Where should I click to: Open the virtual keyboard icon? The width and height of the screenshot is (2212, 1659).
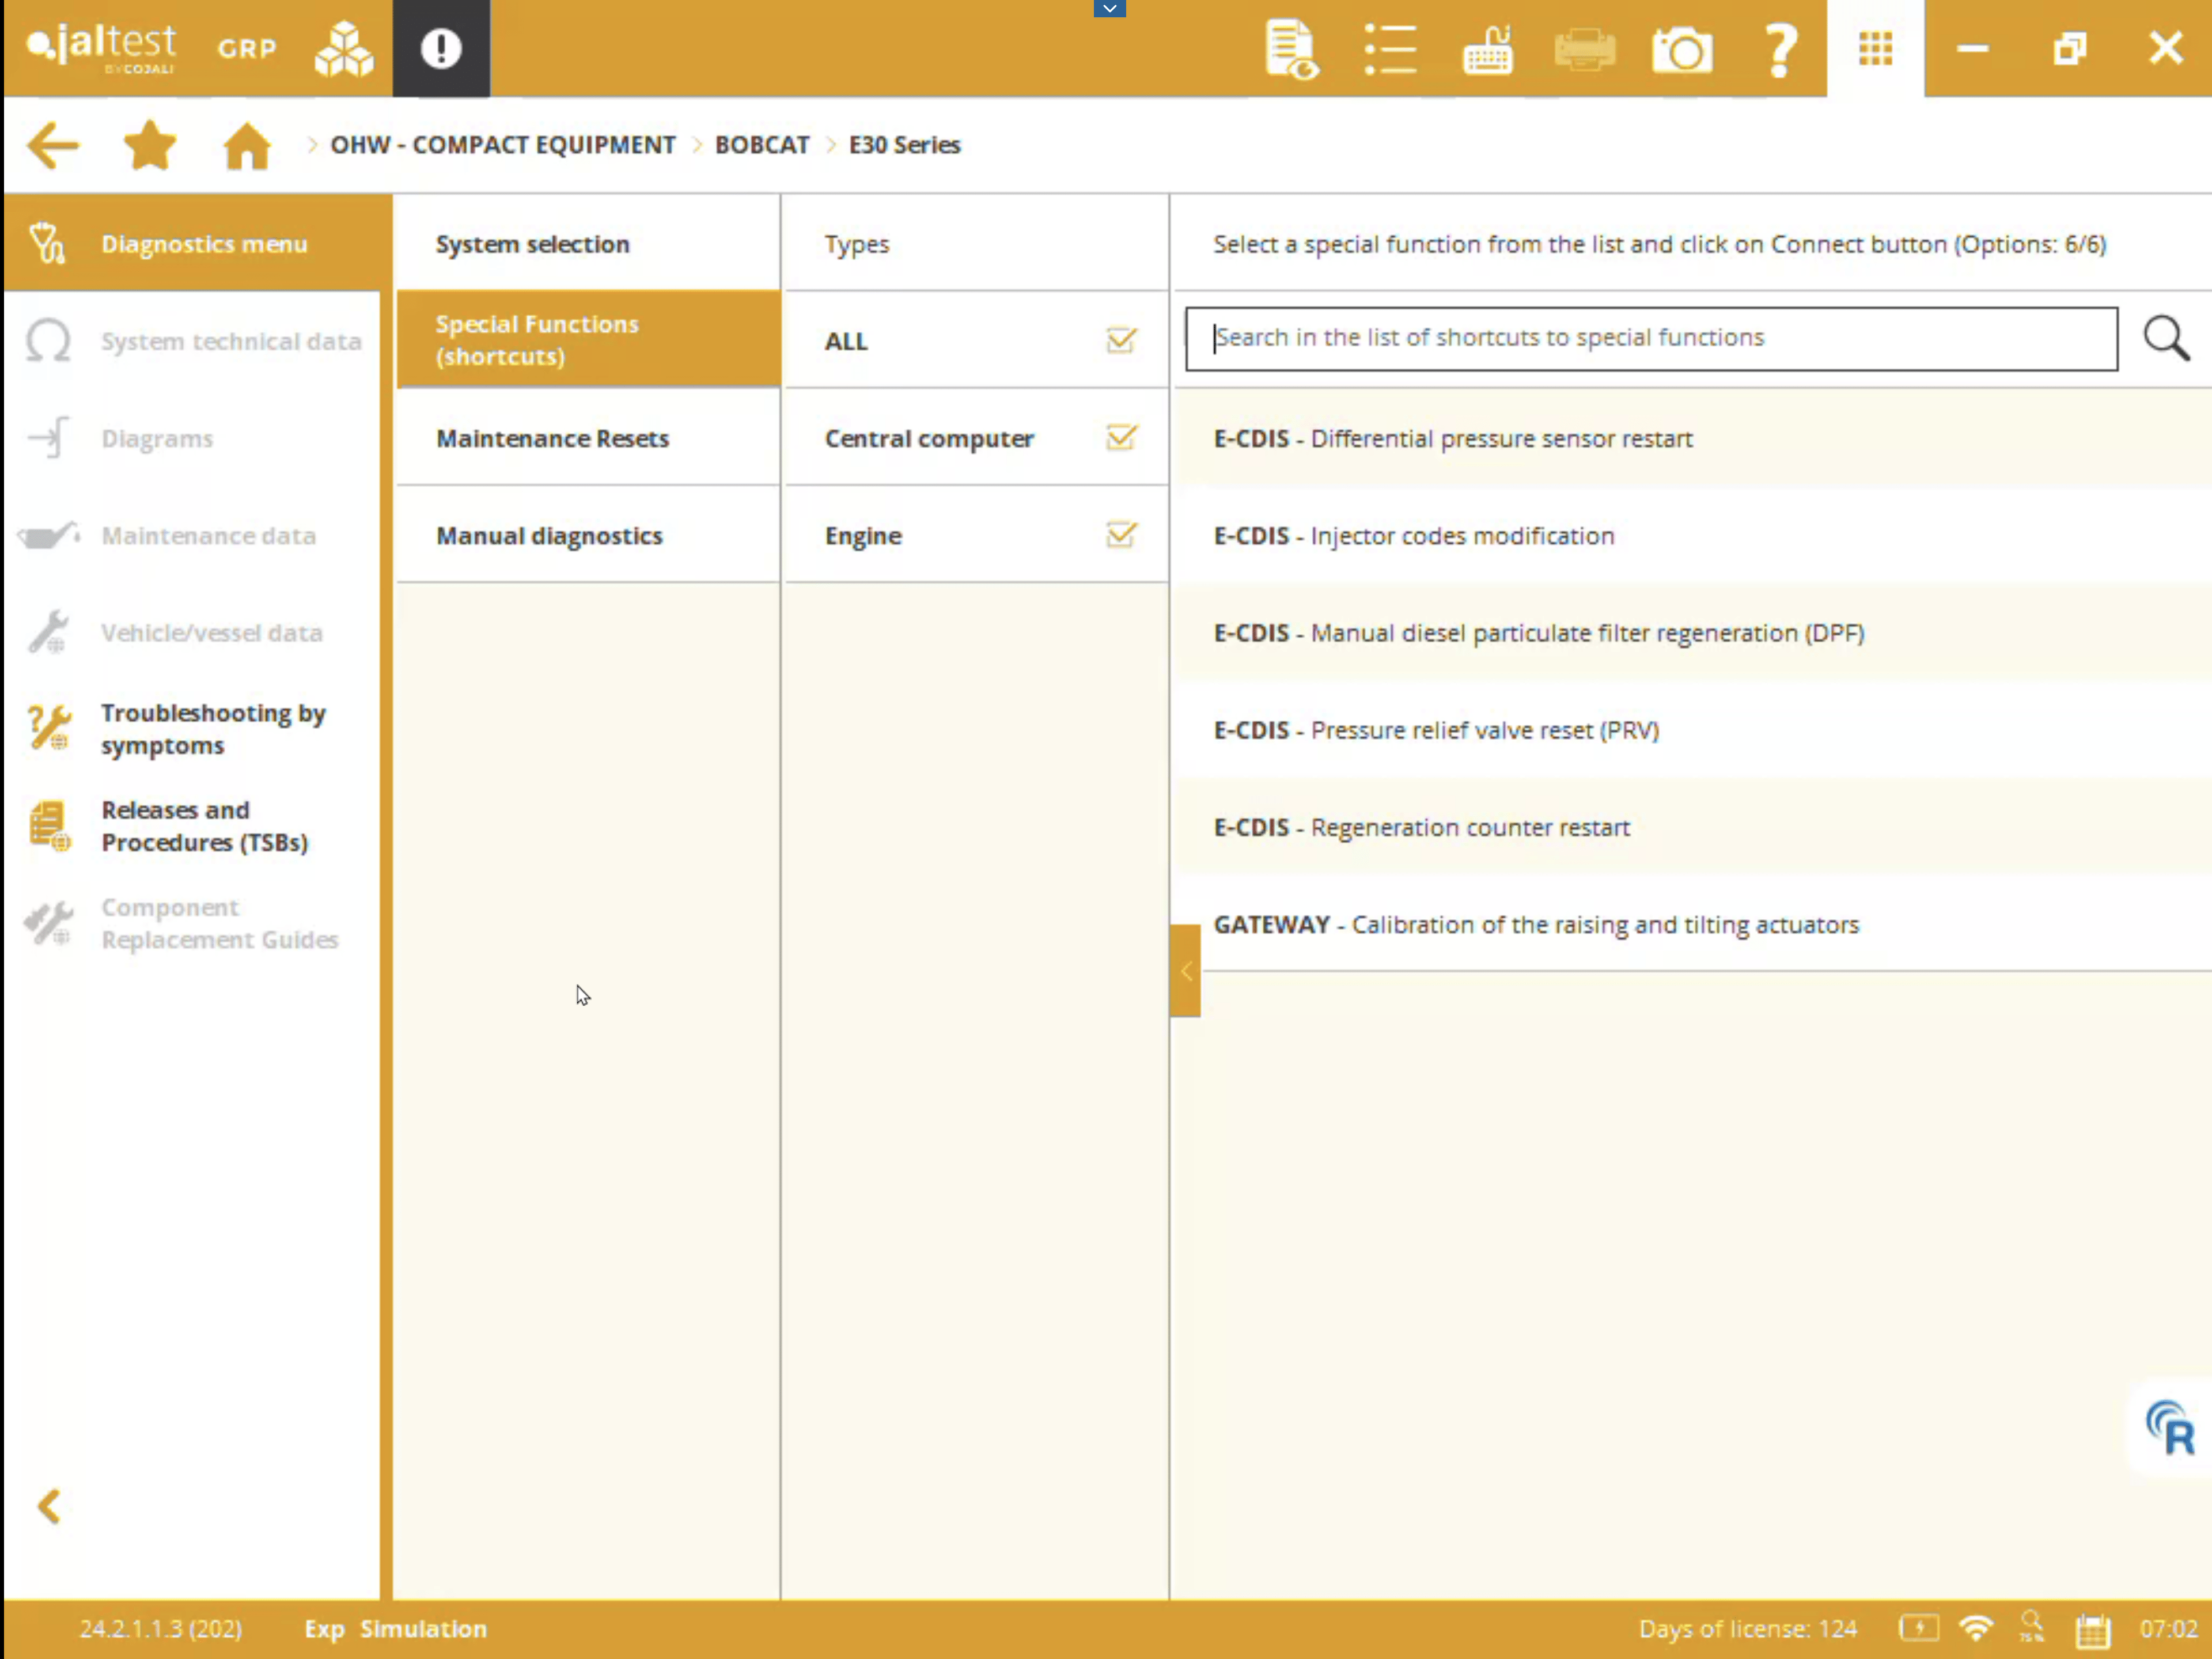pos(1487,49)
